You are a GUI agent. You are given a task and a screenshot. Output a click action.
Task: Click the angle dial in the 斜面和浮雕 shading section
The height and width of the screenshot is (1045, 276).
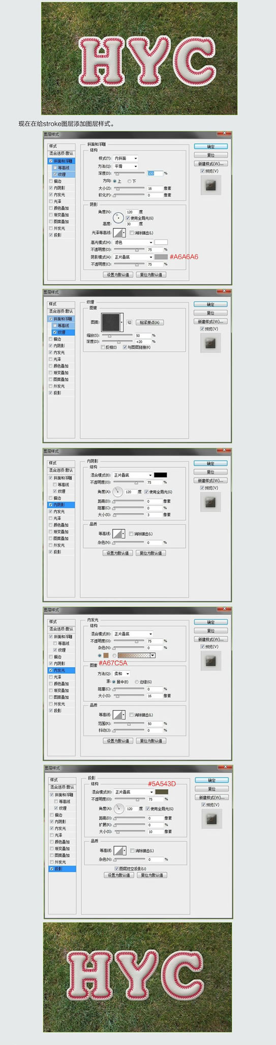click(x=118, y=218)
